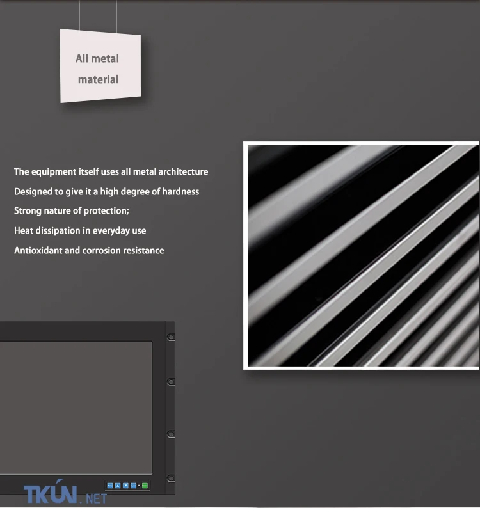Click the third rack mount ear hole
The width and height of the screenshot is (480, 508).
tap(171, 434)
